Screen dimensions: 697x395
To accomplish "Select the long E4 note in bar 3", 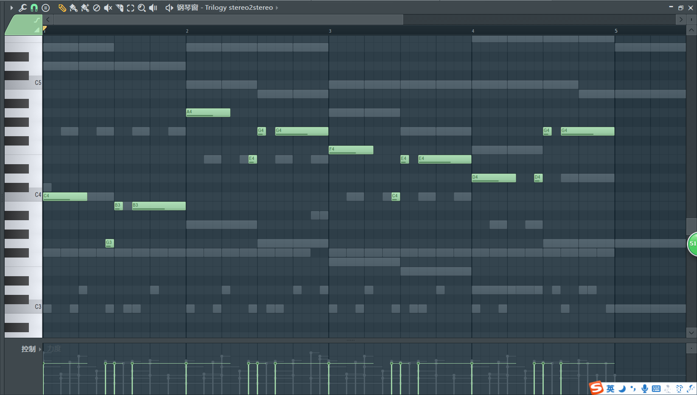I will pos(444,159).
